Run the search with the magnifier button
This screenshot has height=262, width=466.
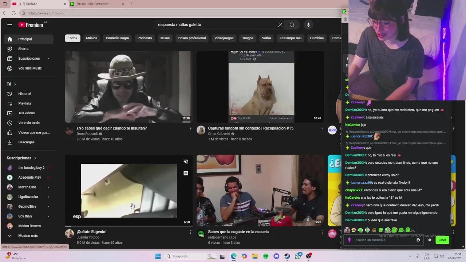click(x=292, y=25)
